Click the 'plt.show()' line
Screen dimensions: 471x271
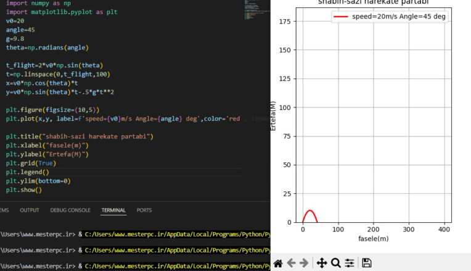click(x=23, y=190)
